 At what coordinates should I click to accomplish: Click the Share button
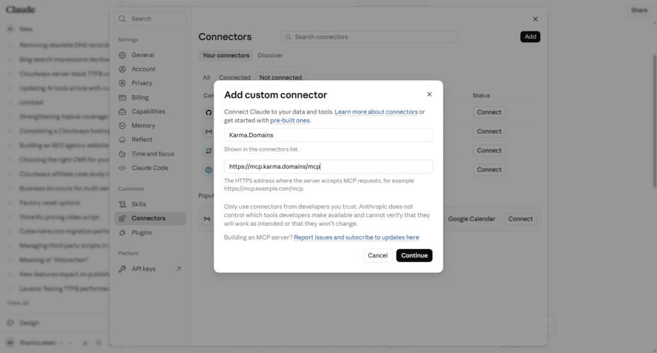(639, 10)
